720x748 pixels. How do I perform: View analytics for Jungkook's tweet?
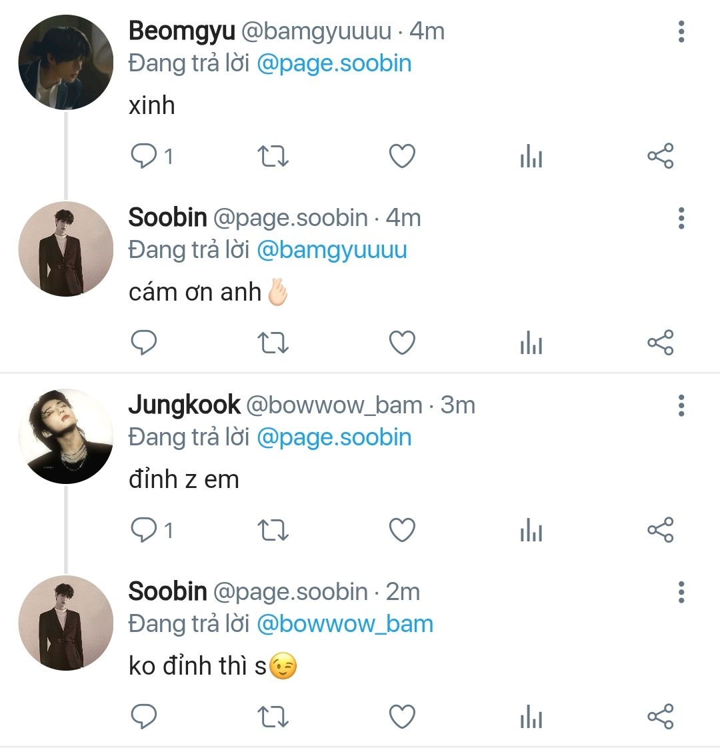pyautogui.click(x=531, y=531)
